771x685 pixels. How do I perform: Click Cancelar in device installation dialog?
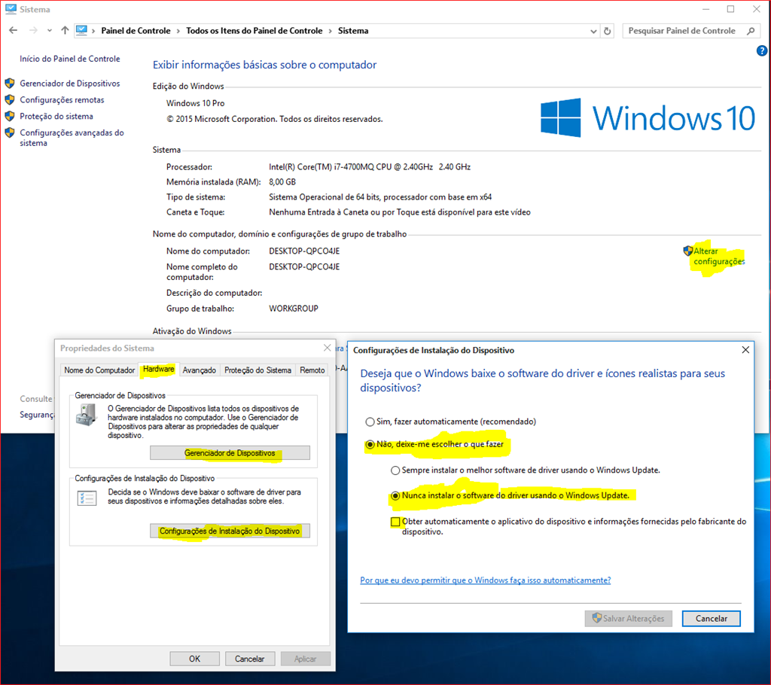click(x=712, y=619)
